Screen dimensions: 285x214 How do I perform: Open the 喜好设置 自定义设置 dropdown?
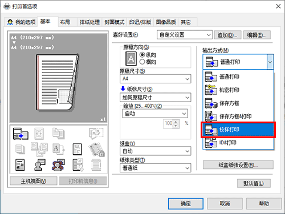[x=185, y=35]
